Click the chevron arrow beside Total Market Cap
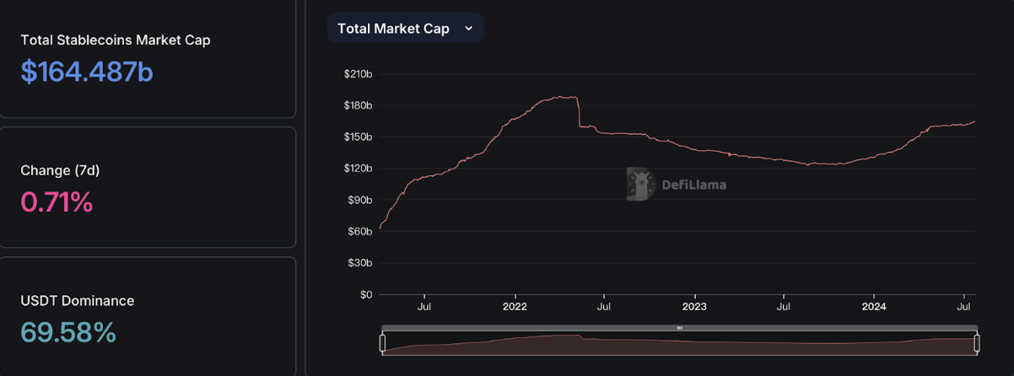The image size is (1014, 376). pos(469,28)
